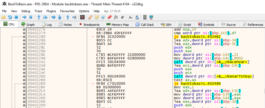Select the 'add esp,24' instruction

pyautogui.click(x=185, y=29)
